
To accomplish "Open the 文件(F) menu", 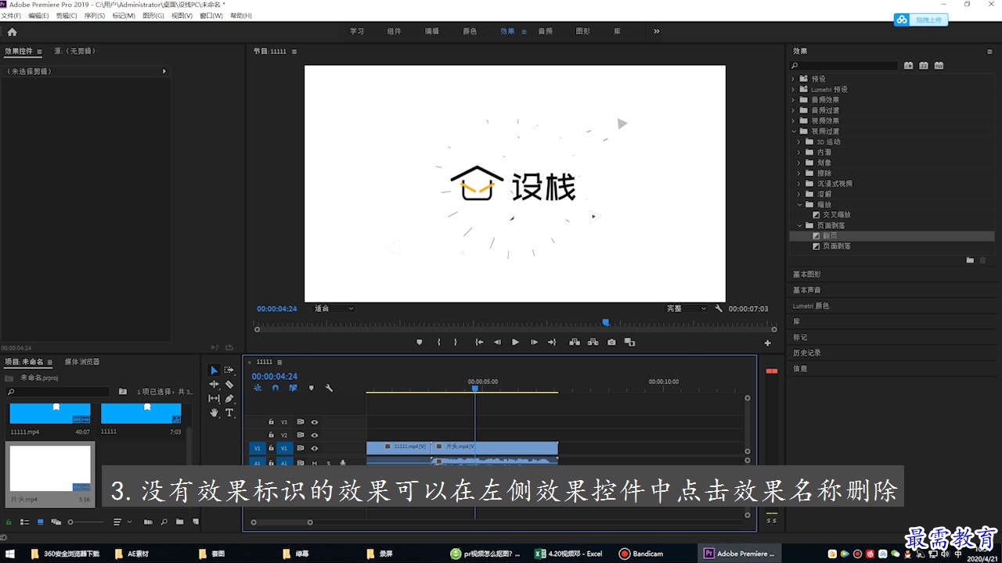I will click(x=11, y=16).
